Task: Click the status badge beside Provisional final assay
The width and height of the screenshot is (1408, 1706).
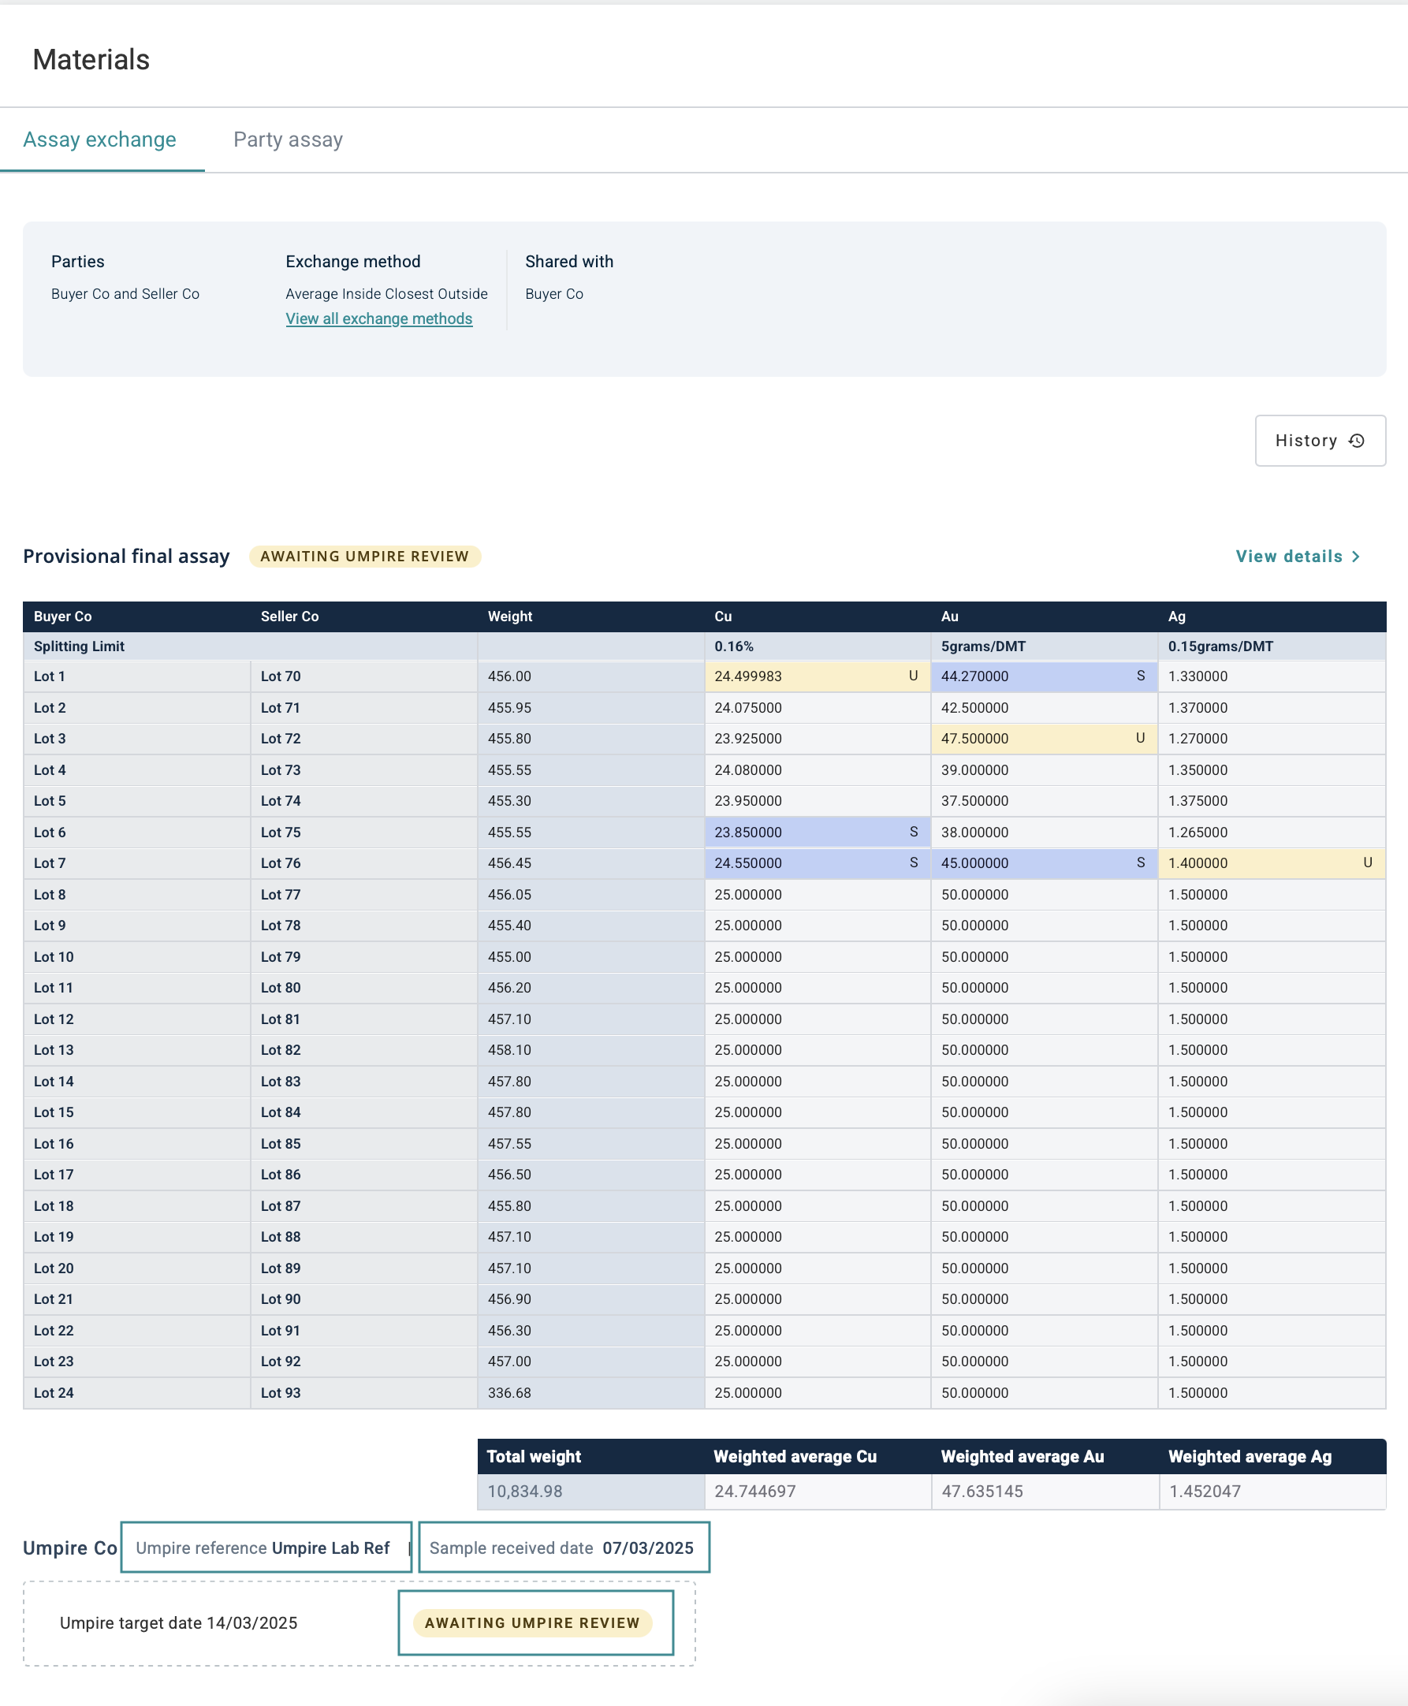Action: [x=364, y=557]
